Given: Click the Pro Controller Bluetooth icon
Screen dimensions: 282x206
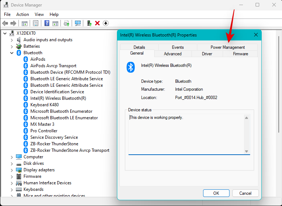Looking at the screenshot, I should [26, 131].
